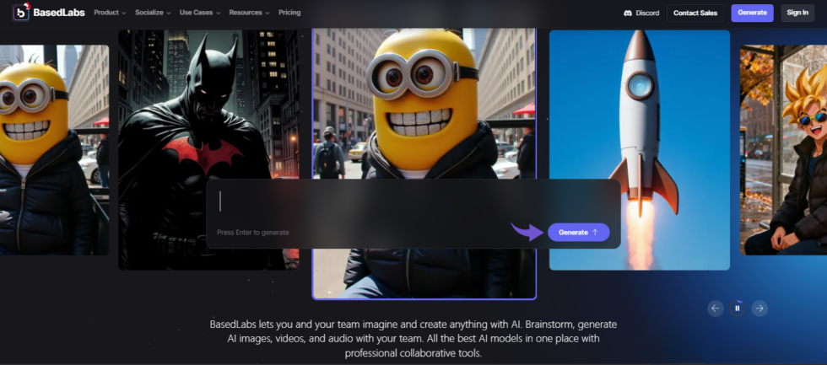
Task: Expand the Socialize dropdown menu
Action: pos(153,13)
